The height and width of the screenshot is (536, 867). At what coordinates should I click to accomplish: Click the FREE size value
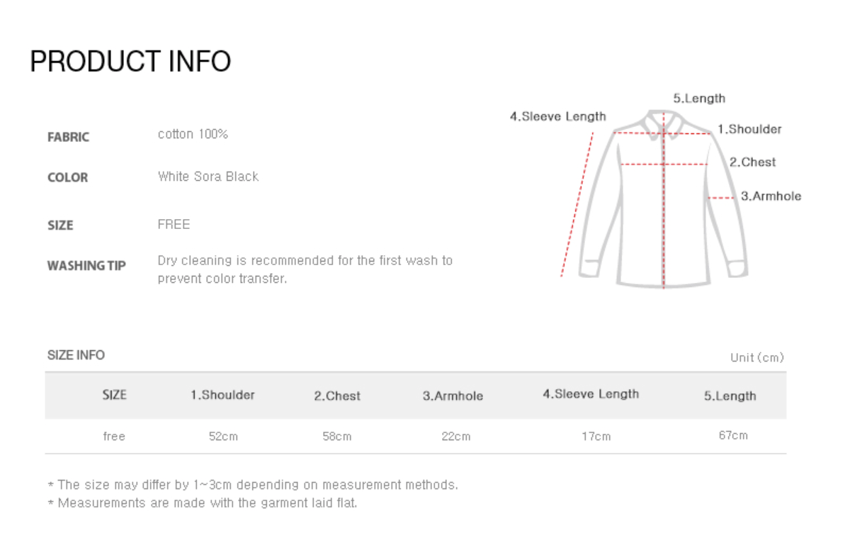pos(174,224)
